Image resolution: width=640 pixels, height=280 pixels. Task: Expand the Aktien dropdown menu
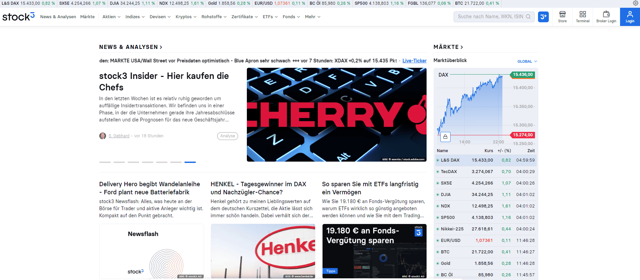(111, 17)
